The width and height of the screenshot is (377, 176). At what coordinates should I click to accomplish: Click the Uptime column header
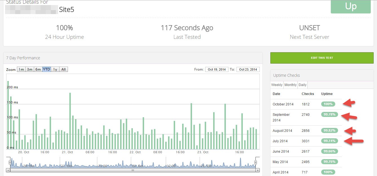click(x=327, y=94)
